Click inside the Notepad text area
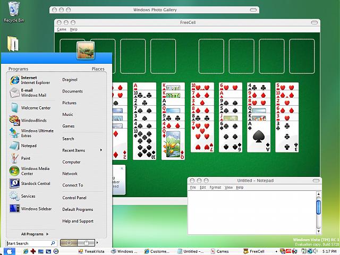The image size is (340, 255). point(252,212)
